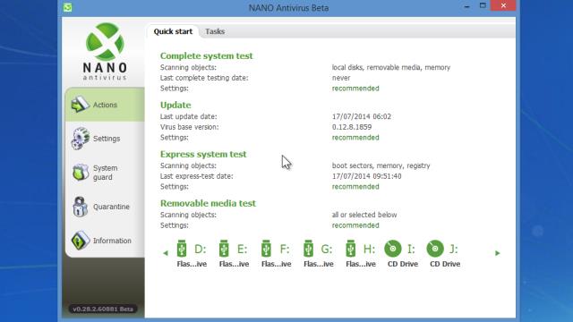
Task: Click 'boot sectors, memory, registry' text
Action: coord(381,165)
